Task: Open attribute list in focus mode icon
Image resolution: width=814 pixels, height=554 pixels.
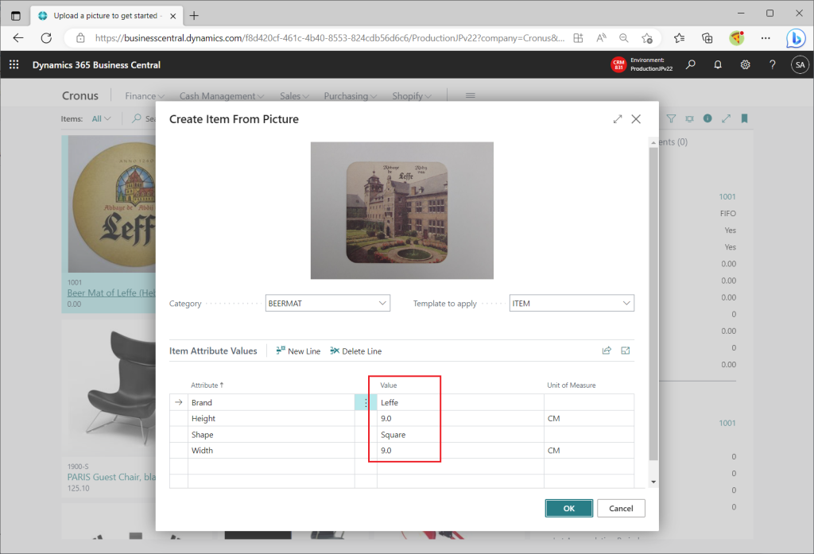Action: point(625,351)
